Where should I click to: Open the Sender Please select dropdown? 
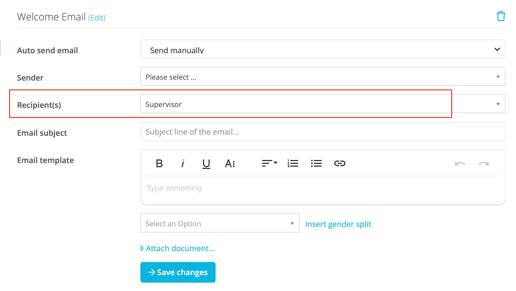[323, 76]
